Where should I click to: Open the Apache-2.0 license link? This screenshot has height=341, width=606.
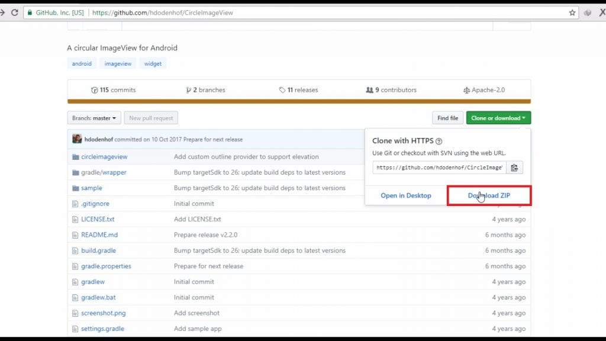pos(484,90)
